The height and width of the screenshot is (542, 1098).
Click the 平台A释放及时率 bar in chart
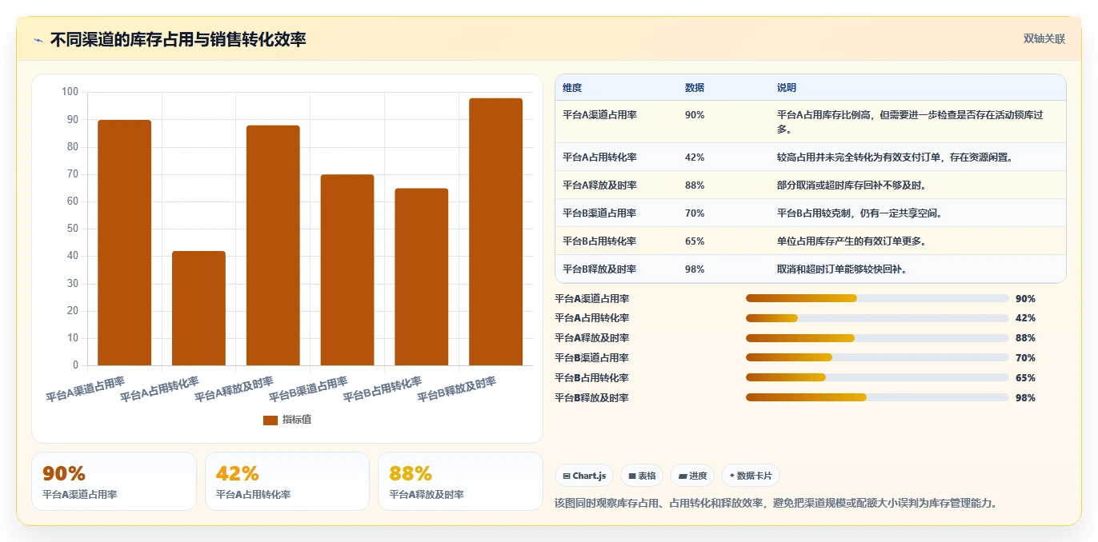tap(273, 245)
